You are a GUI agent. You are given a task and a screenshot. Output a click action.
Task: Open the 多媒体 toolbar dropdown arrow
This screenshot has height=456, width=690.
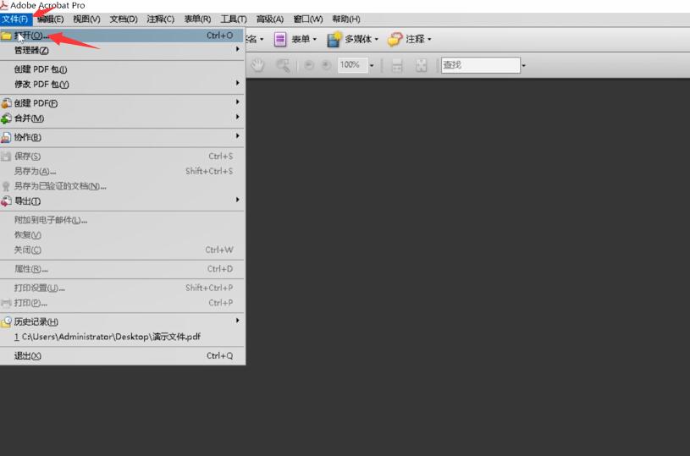tap(376, 40)
